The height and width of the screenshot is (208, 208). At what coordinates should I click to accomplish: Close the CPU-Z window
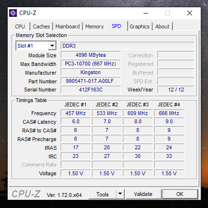coord(190,13)
